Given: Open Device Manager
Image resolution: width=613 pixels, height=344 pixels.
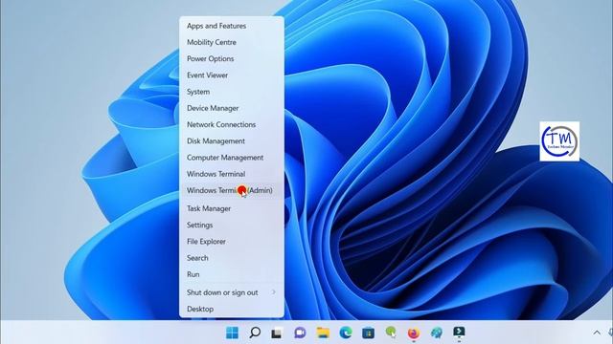Looking at the screenshot, I should coord(232,108).
